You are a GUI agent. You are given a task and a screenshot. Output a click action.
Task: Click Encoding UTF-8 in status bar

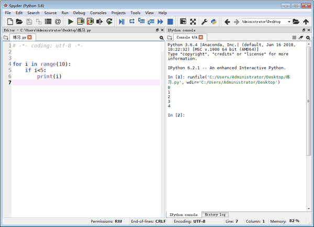coord(189,221)
